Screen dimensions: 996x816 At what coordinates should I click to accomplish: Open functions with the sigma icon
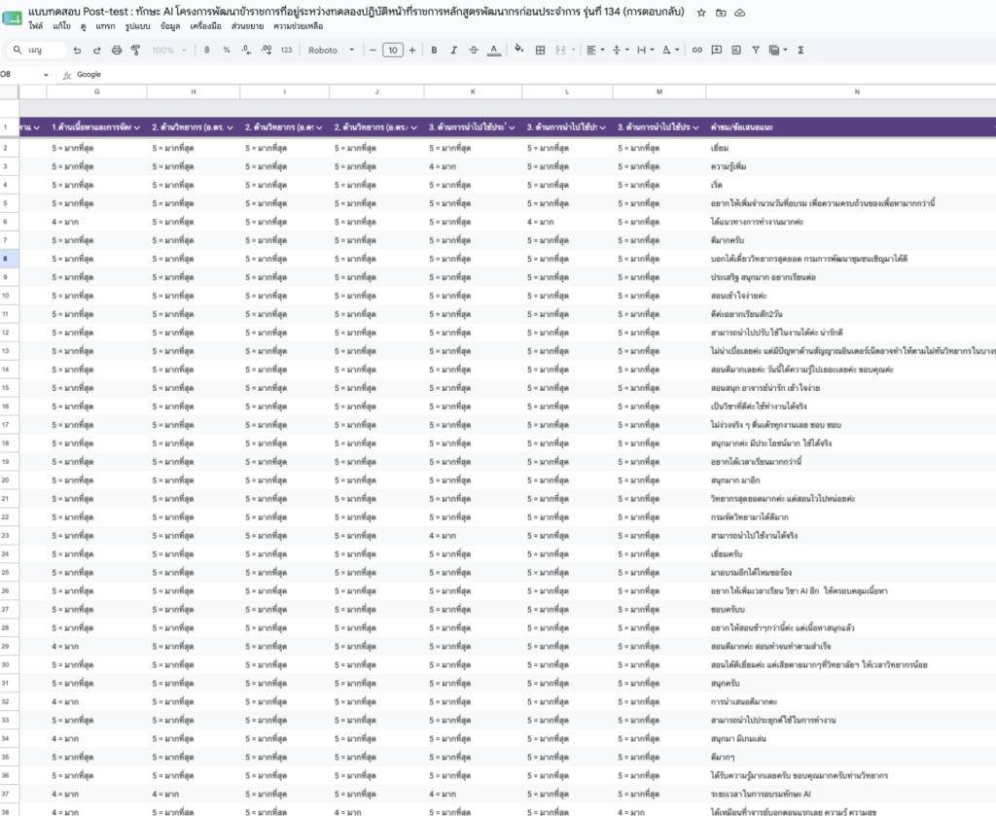(x=800, y=51)
